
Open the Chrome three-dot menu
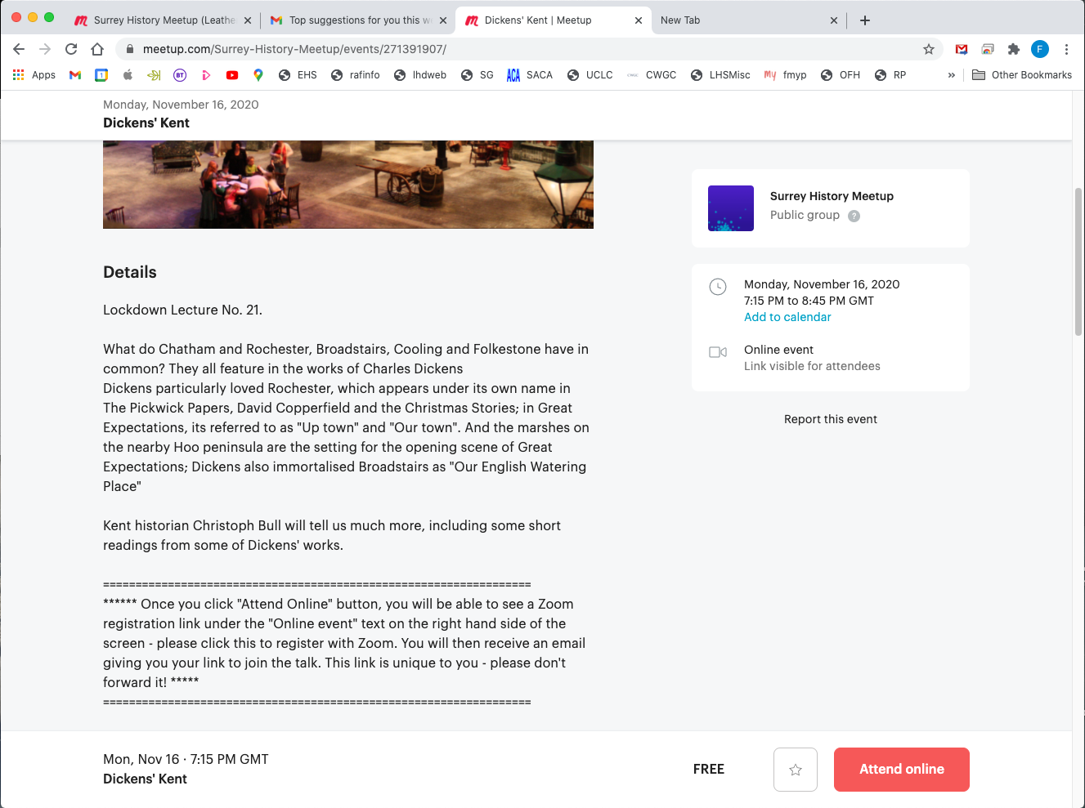pos(1066,49)
